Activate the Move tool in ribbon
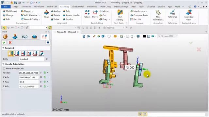Viewport: 209px width, 117px height. [x=95, y=14]
